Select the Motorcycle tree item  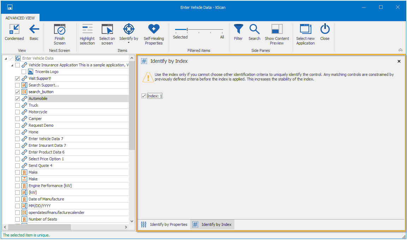point(38,112)
